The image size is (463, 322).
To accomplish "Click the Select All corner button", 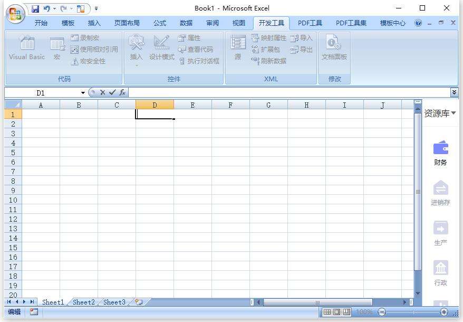I will coord(13,105).
